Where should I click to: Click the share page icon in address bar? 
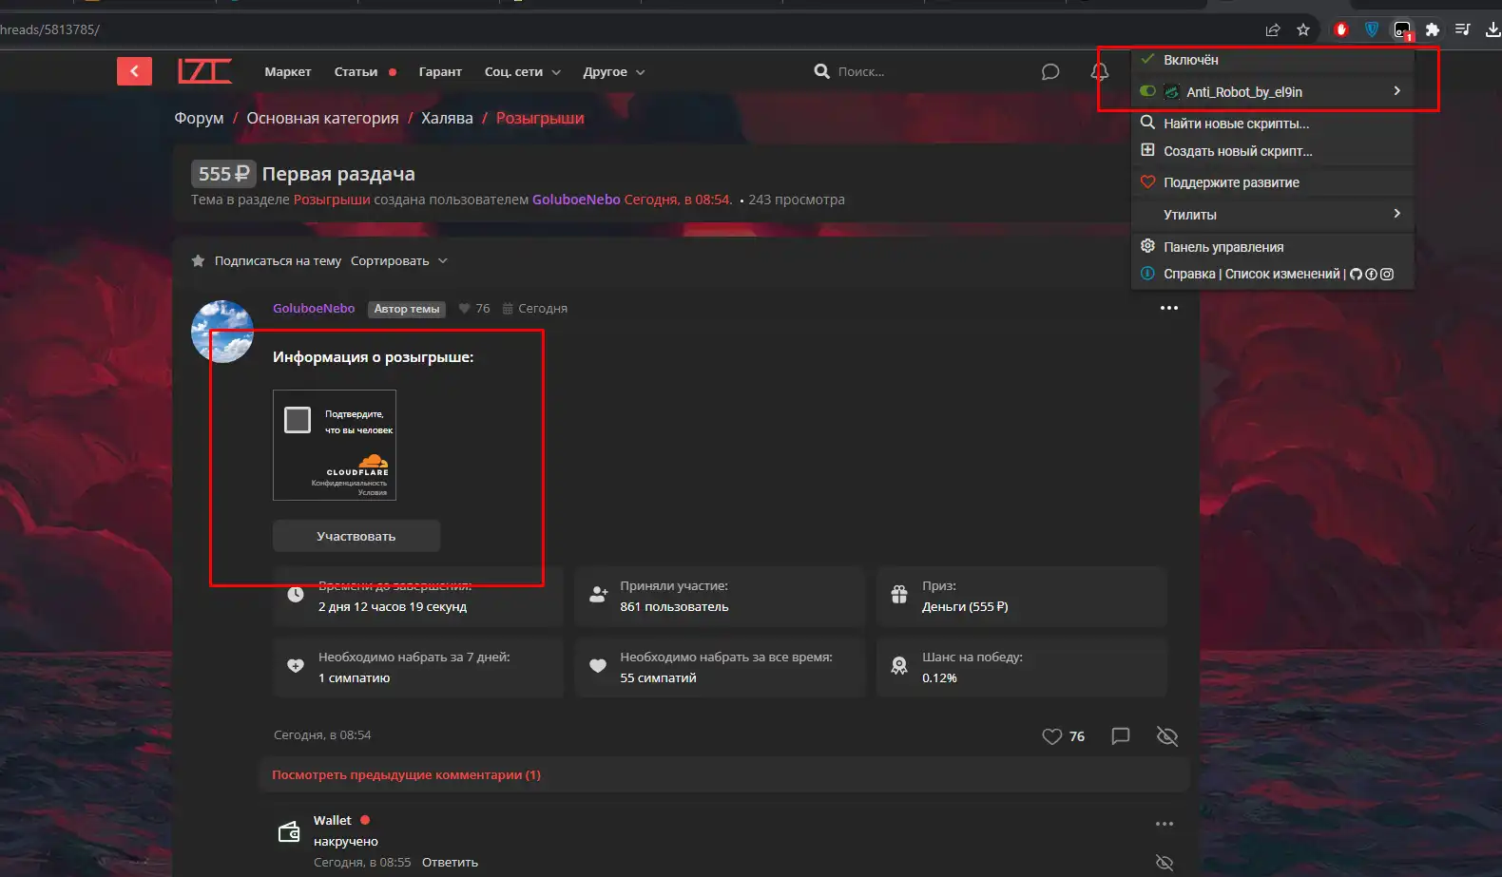click(1273, 29)
